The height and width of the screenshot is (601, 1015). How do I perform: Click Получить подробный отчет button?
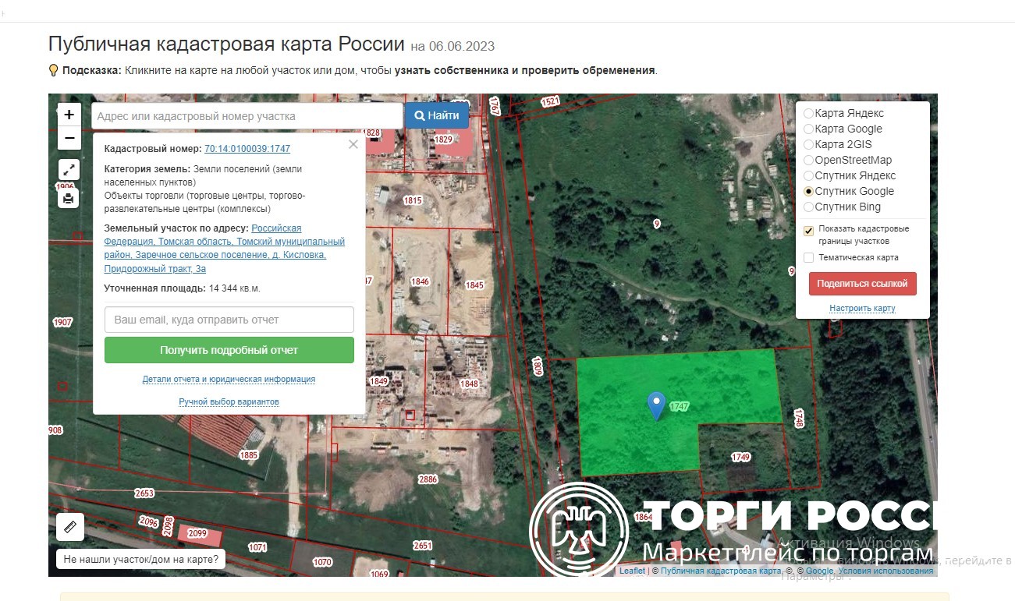pos(229,350)
